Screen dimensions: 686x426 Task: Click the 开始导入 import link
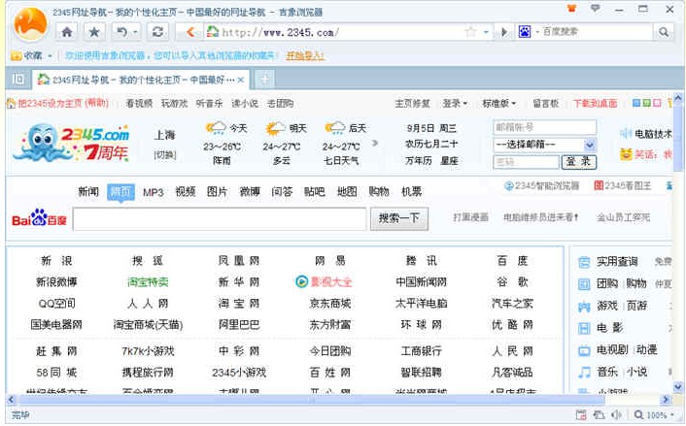305,56
